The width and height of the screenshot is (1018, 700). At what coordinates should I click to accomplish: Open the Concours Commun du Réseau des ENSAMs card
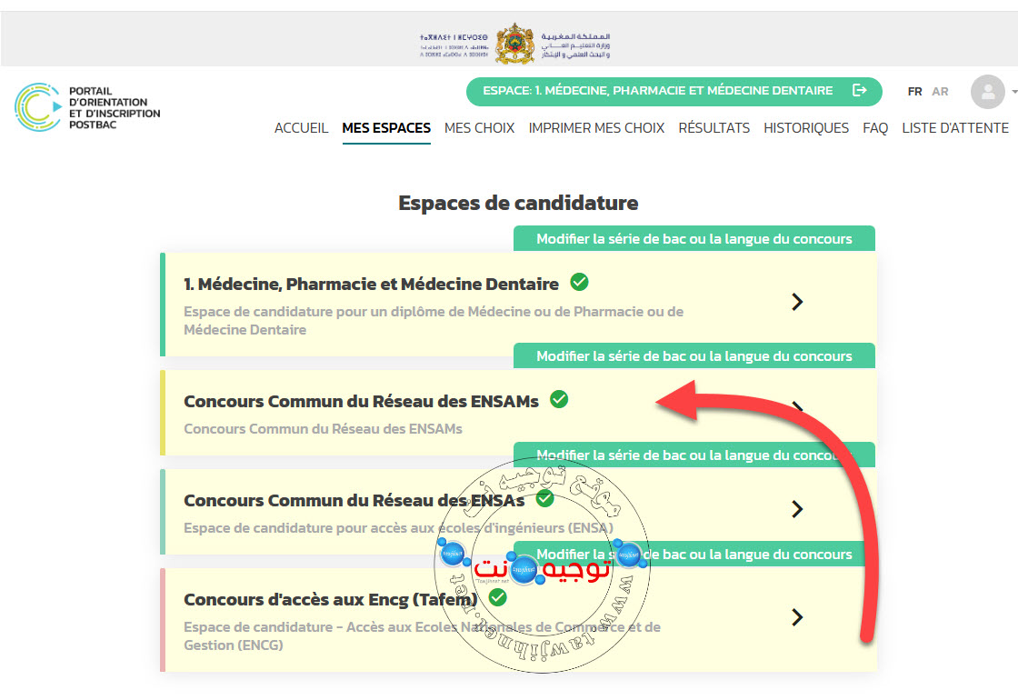coord(518,413)
